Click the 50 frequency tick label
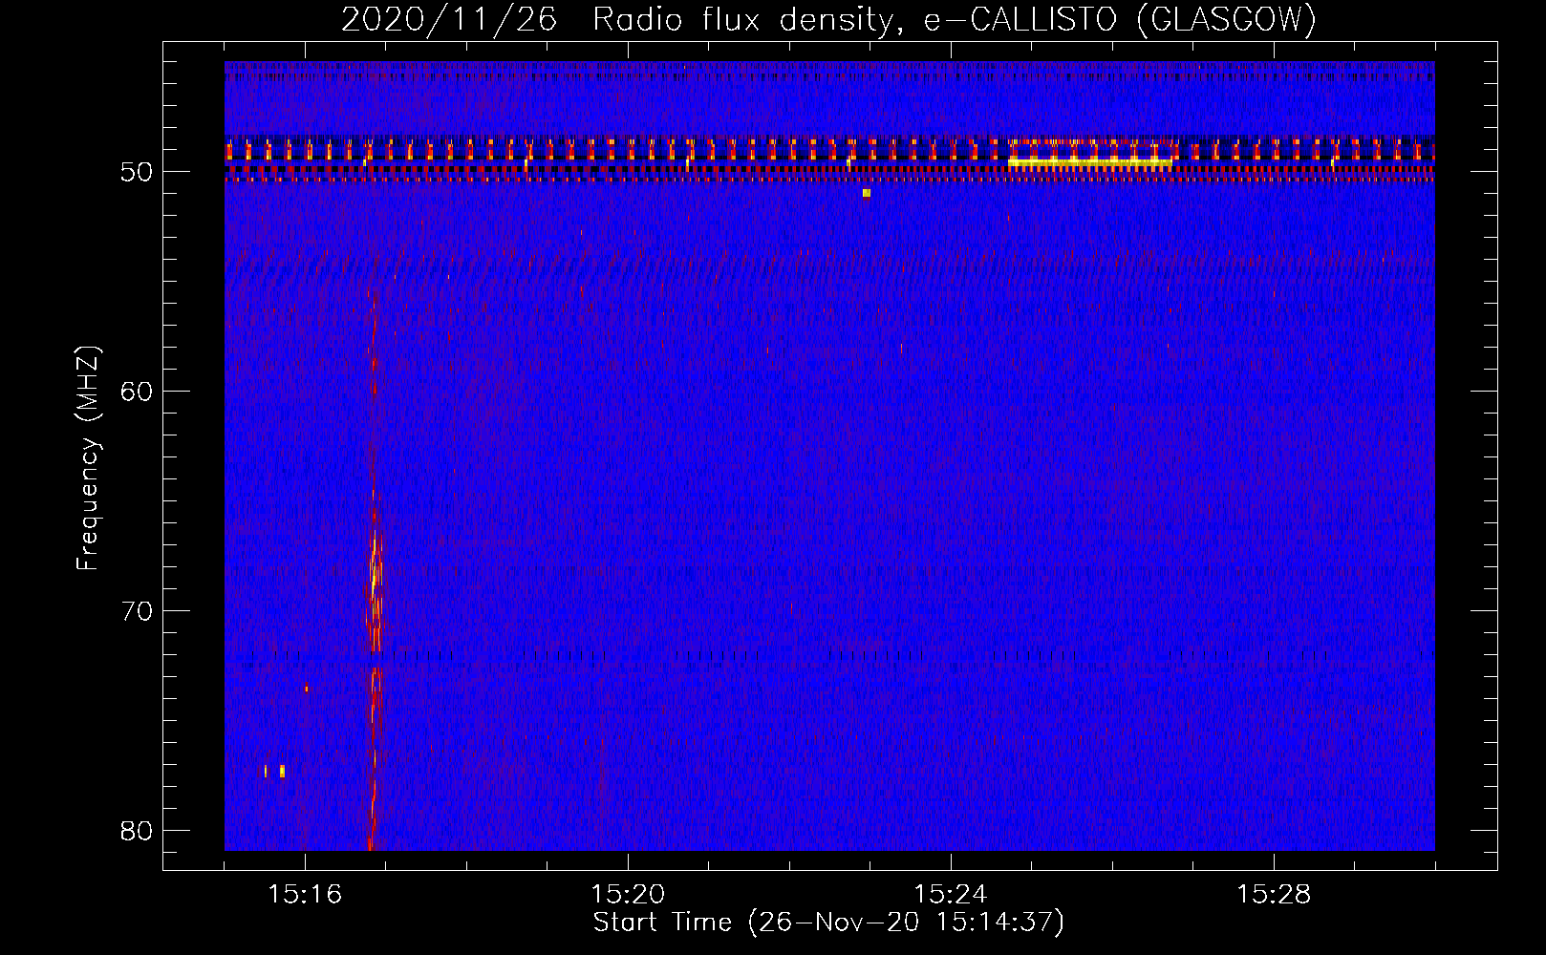Screen dimensions: 1546x955 tap(138, 173)
